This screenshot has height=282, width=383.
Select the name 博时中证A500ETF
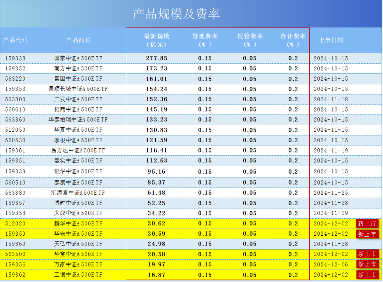pyautogui.click(x=78, y=203)
